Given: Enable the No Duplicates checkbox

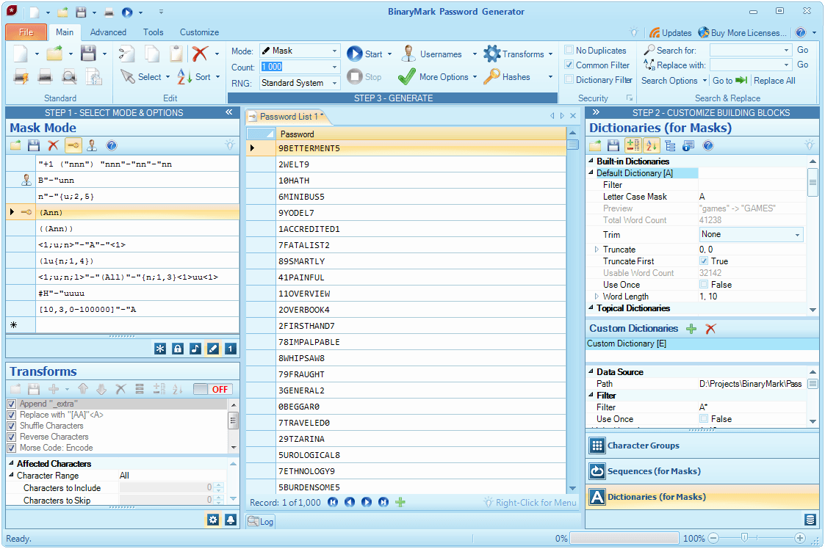Looking at the screenshot, I should click(569, 51).
